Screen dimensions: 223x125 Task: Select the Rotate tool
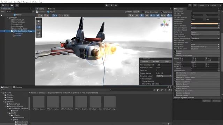pos(39,27)
